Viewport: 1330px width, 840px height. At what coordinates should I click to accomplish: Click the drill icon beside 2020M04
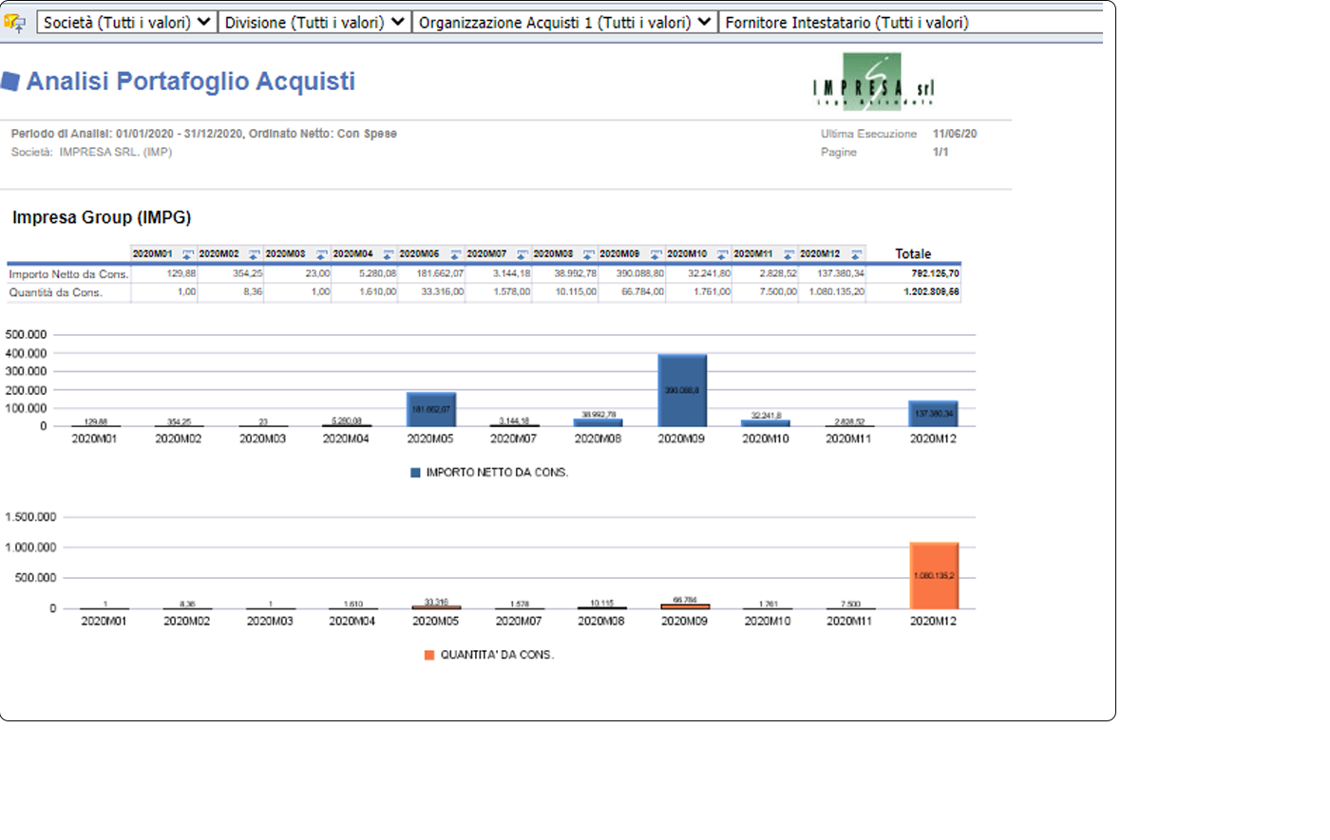coord(388,254)
